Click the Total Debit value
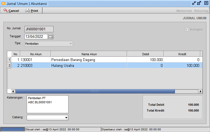Viewport: 210px width, 132px height. (193, 105)
